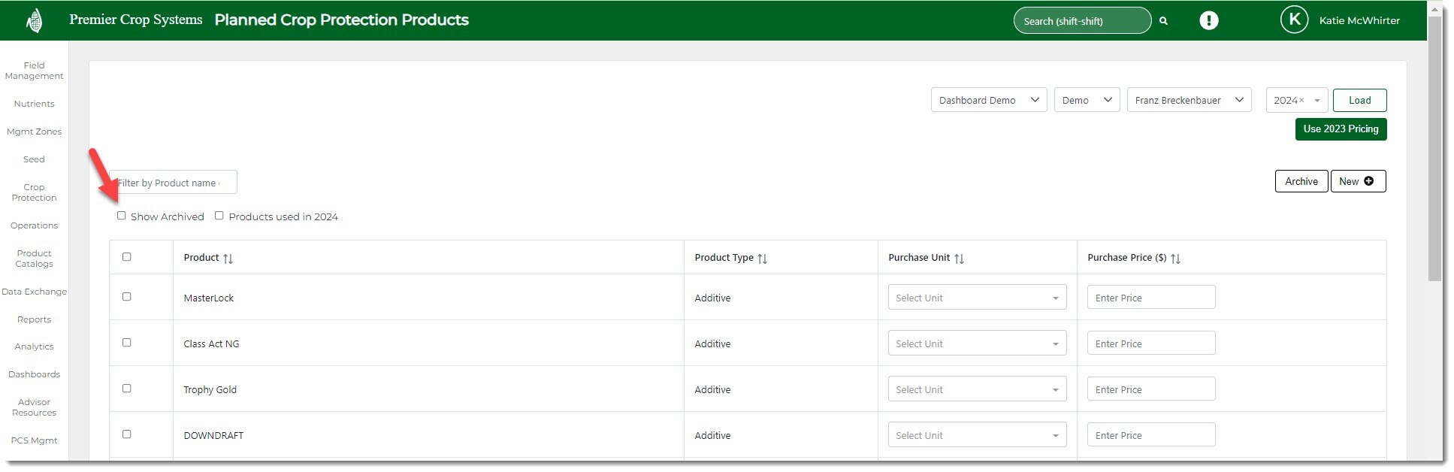Image resolution: width=1454 pixels, height=472 pixels.
Task: Click the page vertical scrollbar
Action: [1434, 150]
